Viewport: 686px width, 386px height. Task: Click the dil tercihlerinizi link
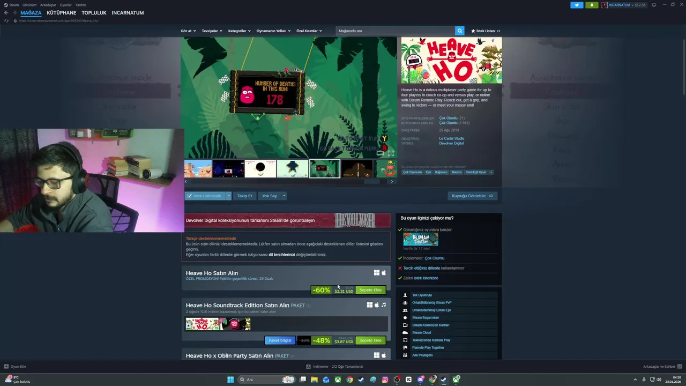[282, 255]
